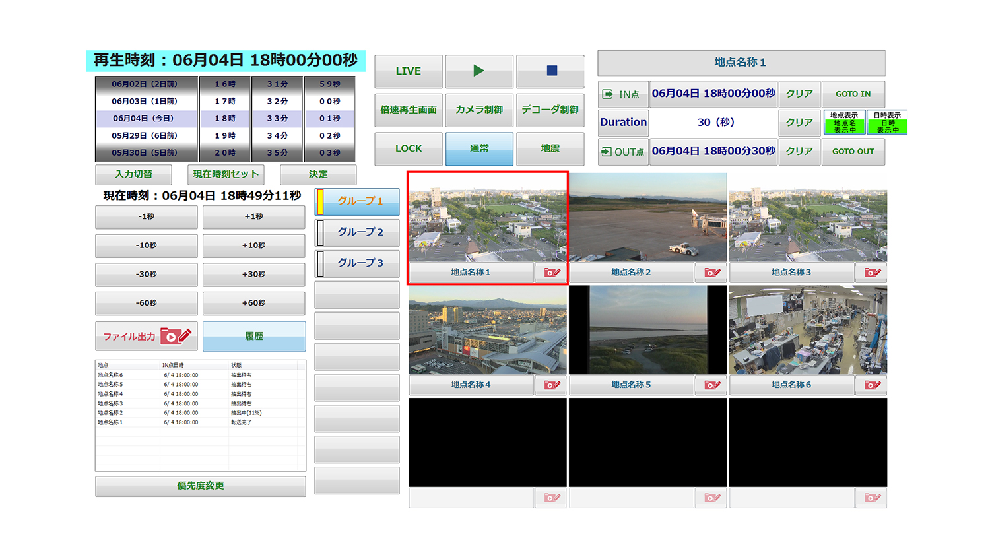The width and height of the screenshot is (990, 557).
Task: Choose minute ３２分 in time picker
Action: coord(277,102)
